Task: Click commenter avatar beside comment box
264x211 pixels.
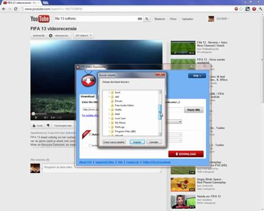Action: coord(35,168)
